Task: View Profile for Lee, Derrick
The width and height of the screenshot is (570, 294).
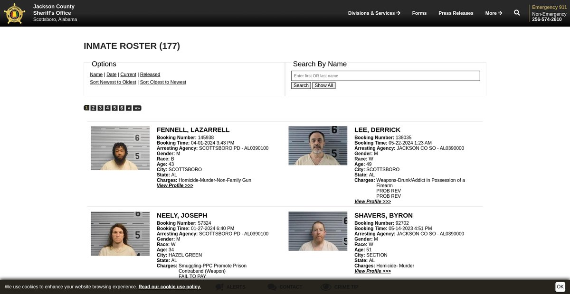Action: (372, 202)
